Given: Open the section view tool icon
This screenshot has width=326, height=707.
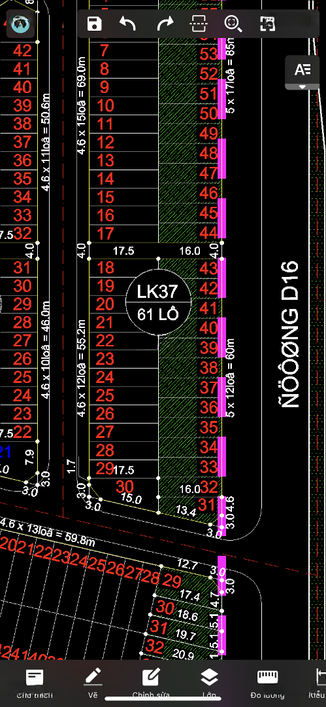Looking at the screenshot, I should pos(199,24).
